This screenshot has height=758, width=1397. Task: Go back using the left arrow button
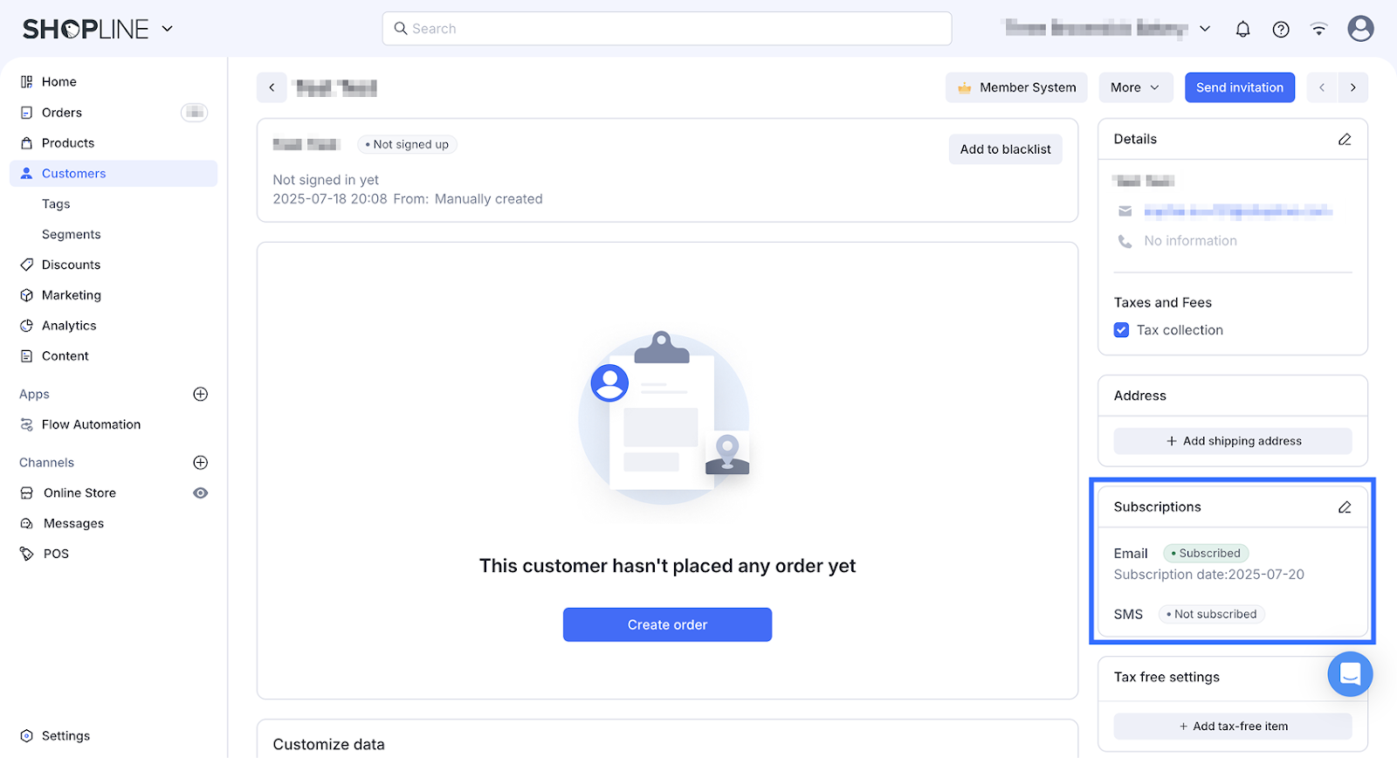tap(272, 87)
